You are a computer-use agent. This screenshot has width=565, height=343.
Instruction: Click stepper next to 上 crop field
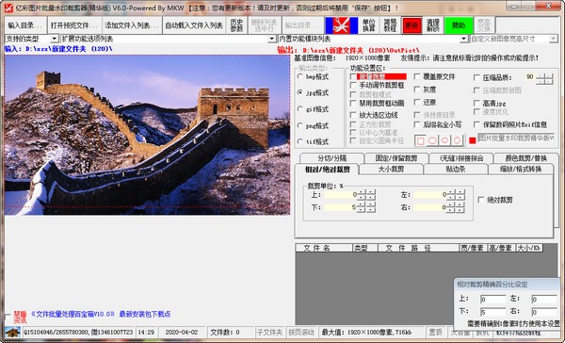(x=366, y=195)
